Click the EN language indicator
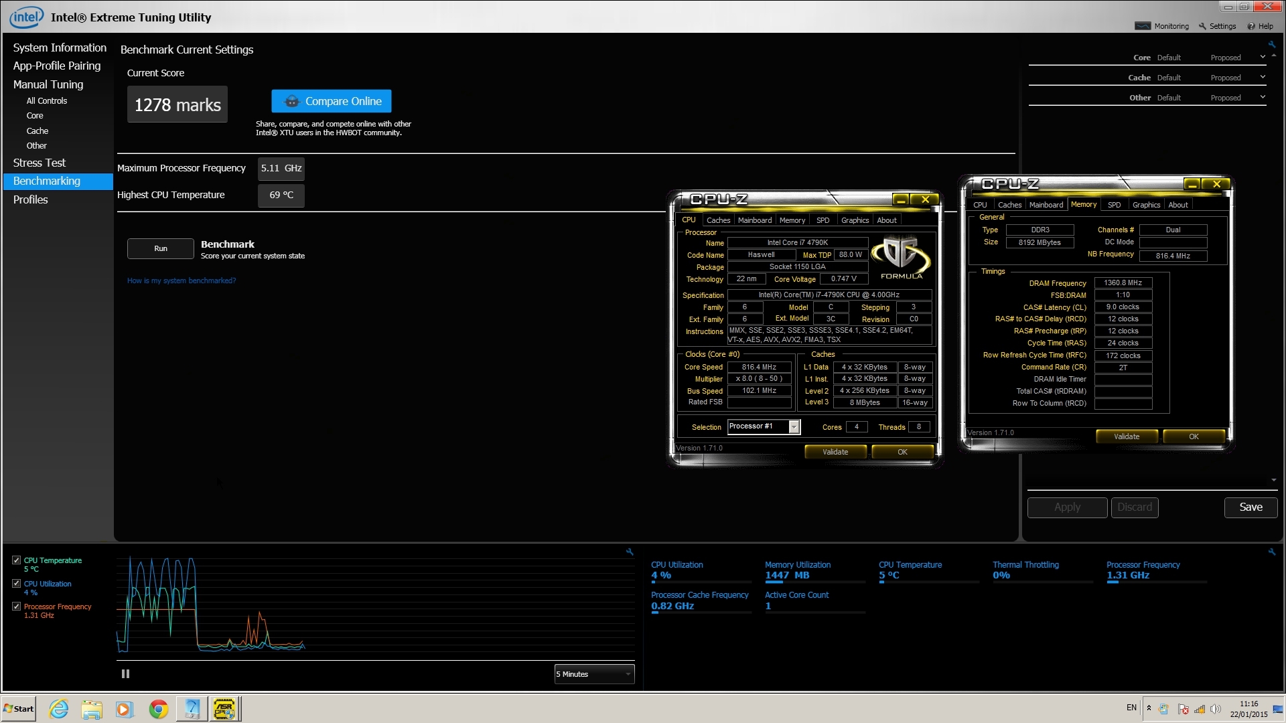This screenshot has width=1286, height=723. click(x=1131, y=708)
